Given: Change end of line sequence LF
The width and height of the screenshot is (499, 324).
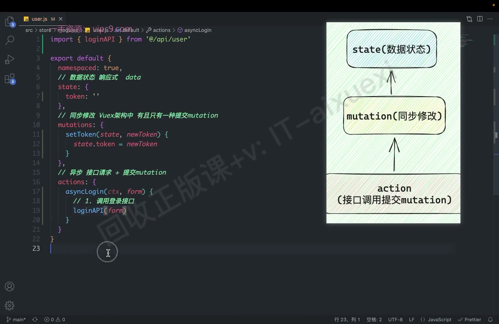Looking at the screenshot, I should point(412,319).
